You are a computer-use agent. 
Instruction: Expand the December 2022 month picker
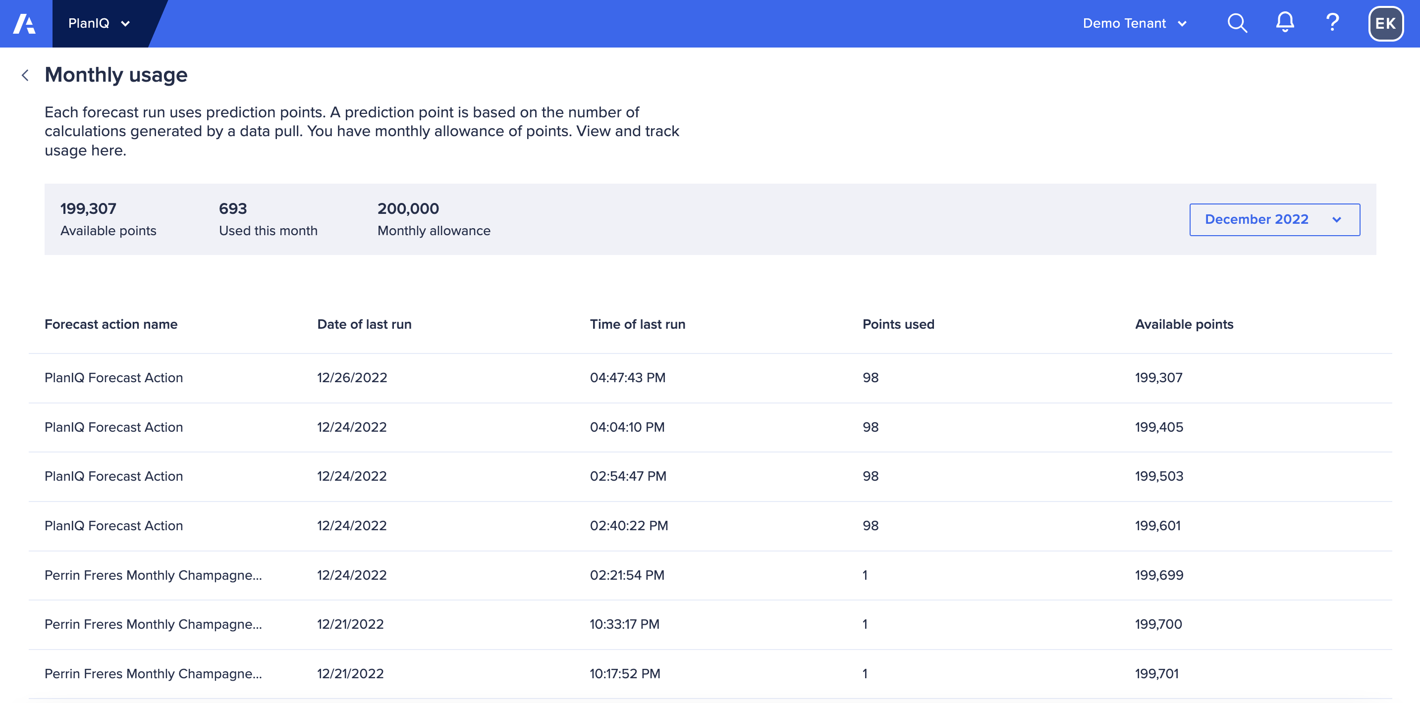pyautogui.click(x=1273, y=219)
